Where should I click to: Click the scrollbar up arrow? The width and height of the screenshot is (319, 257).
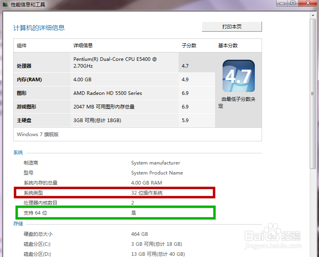point(313,15)
